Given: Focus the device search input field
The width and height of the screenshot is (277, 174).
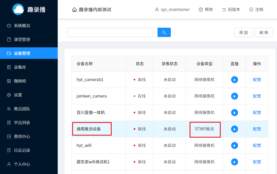Looking at the screenshot, I should pos(112,32).
